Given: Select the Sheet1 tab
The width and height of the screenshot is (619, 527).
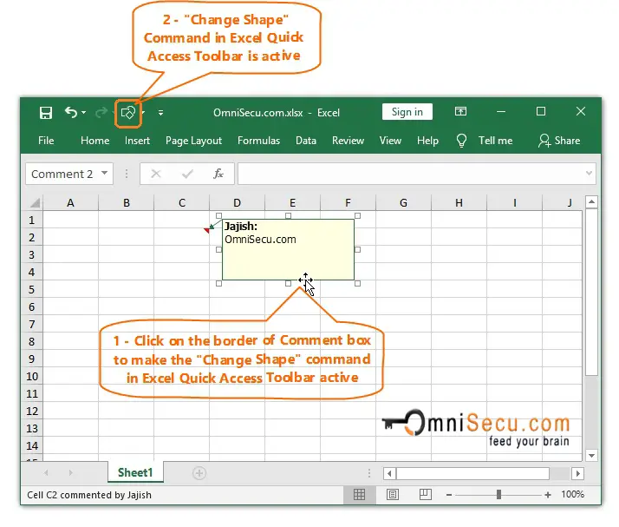Looking at the screenshot, I should pos(135,472).
